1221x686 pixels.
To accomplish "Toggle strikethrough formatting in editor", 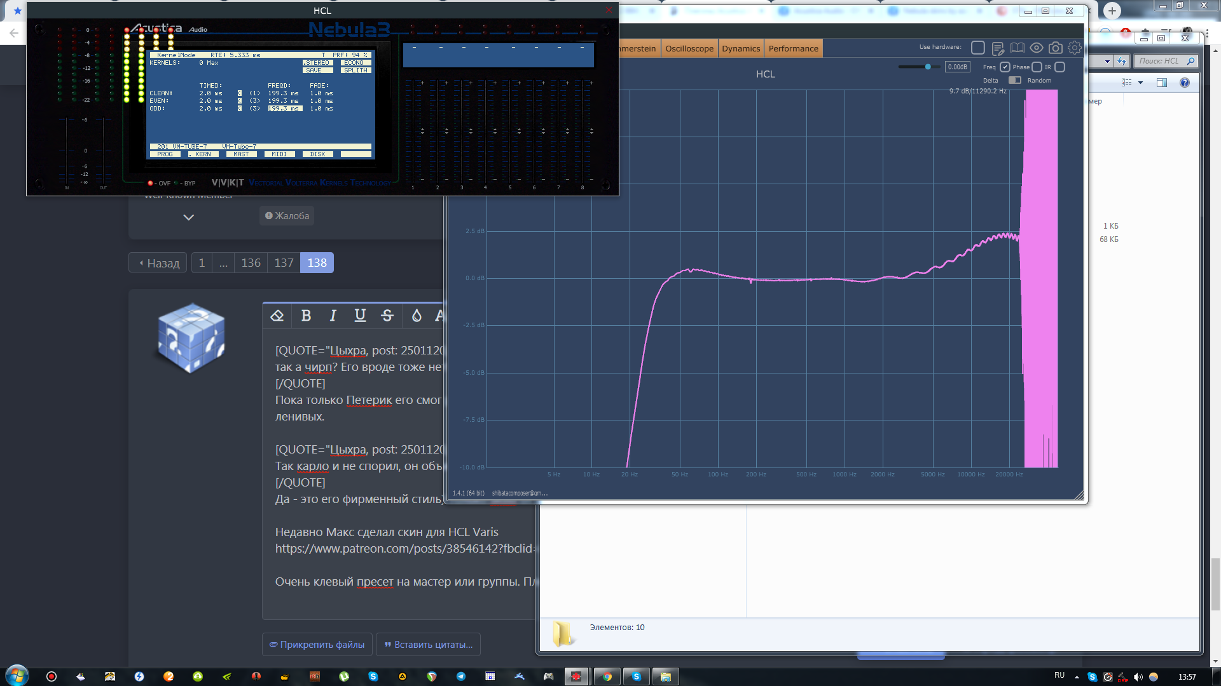I will [387, 316].
